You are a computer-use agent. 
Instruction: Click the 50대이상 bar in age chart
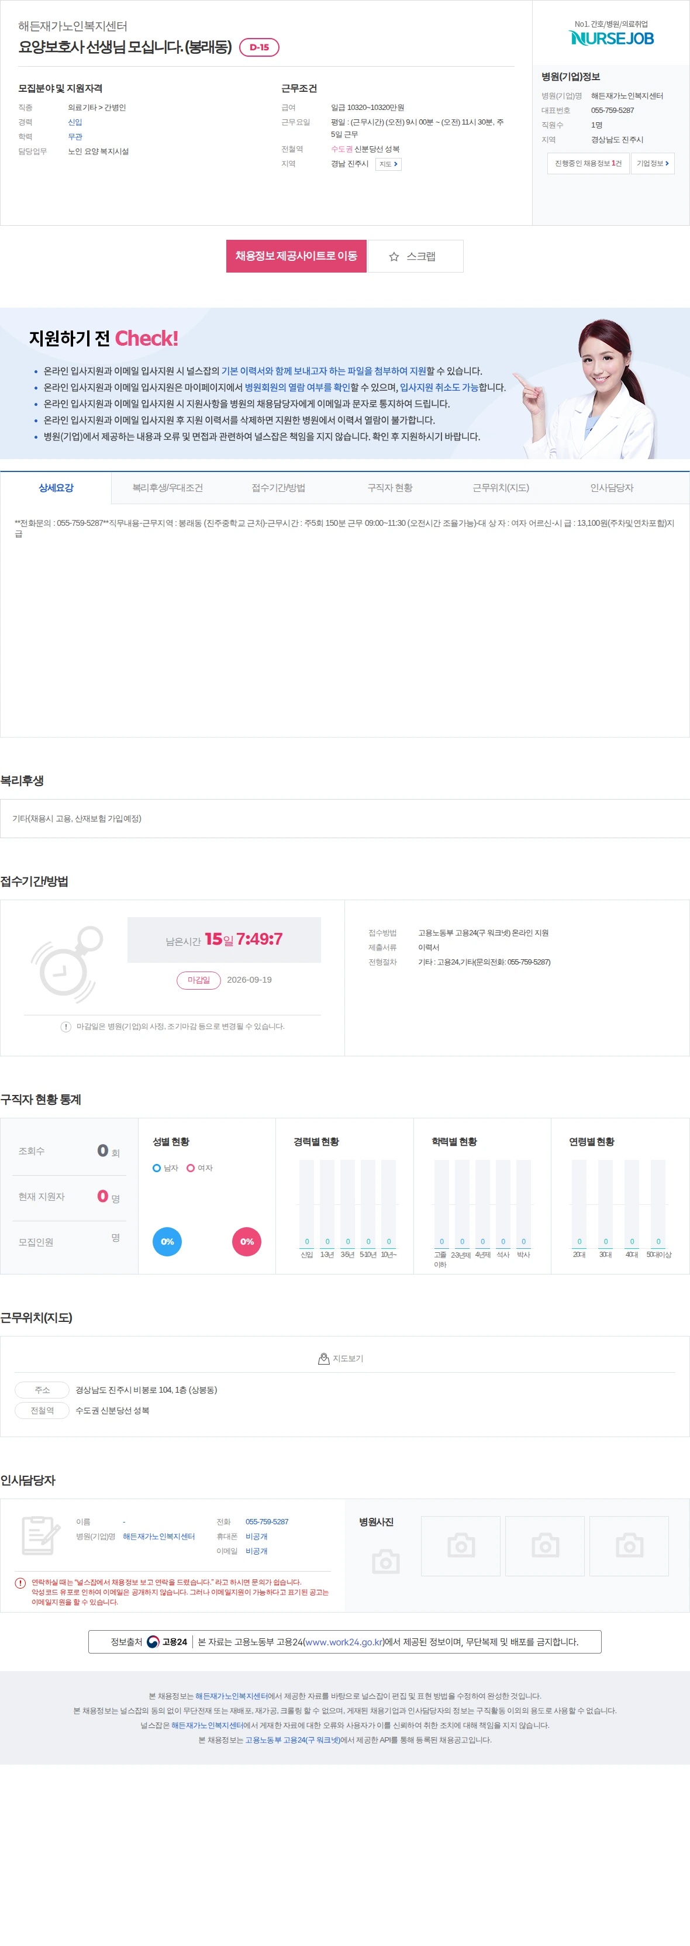[658, 1203]
